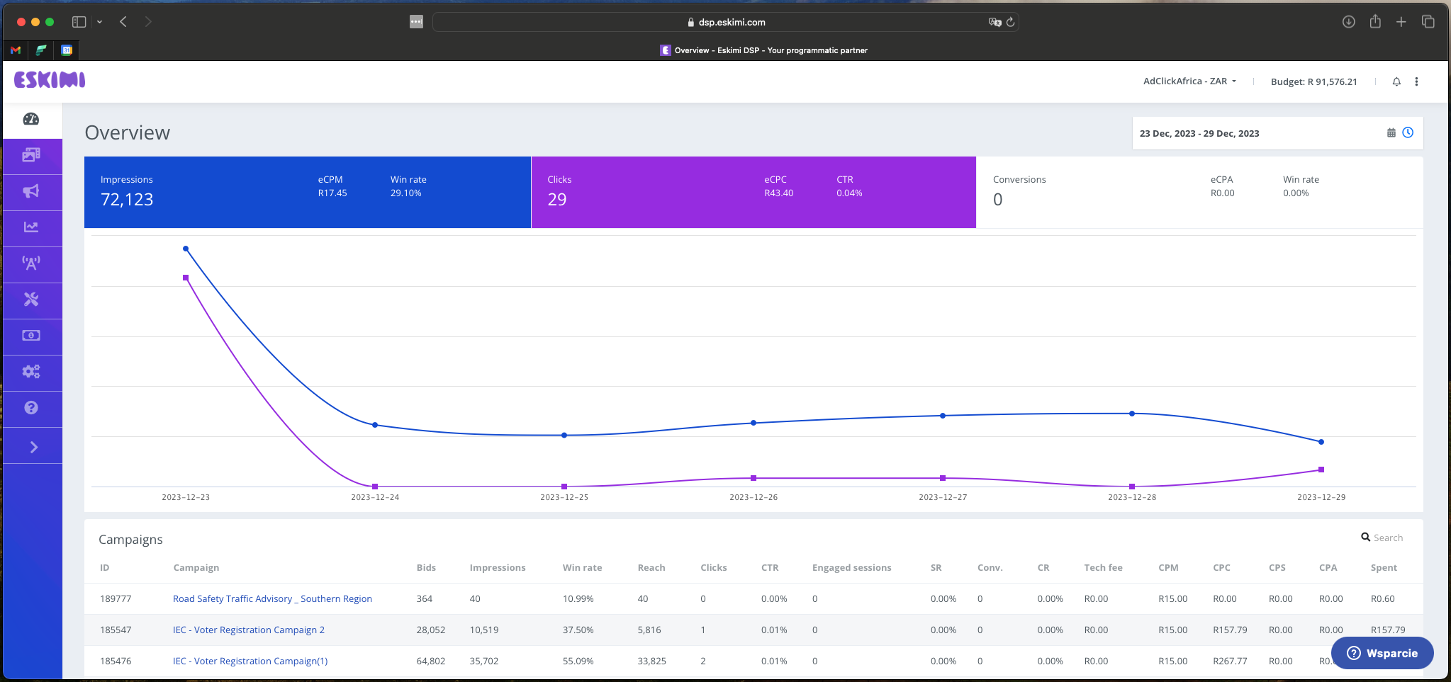The image size is (1451, 682).
Task: Open the antenna broadcast section in sidebar
Action: pos(32,264)
